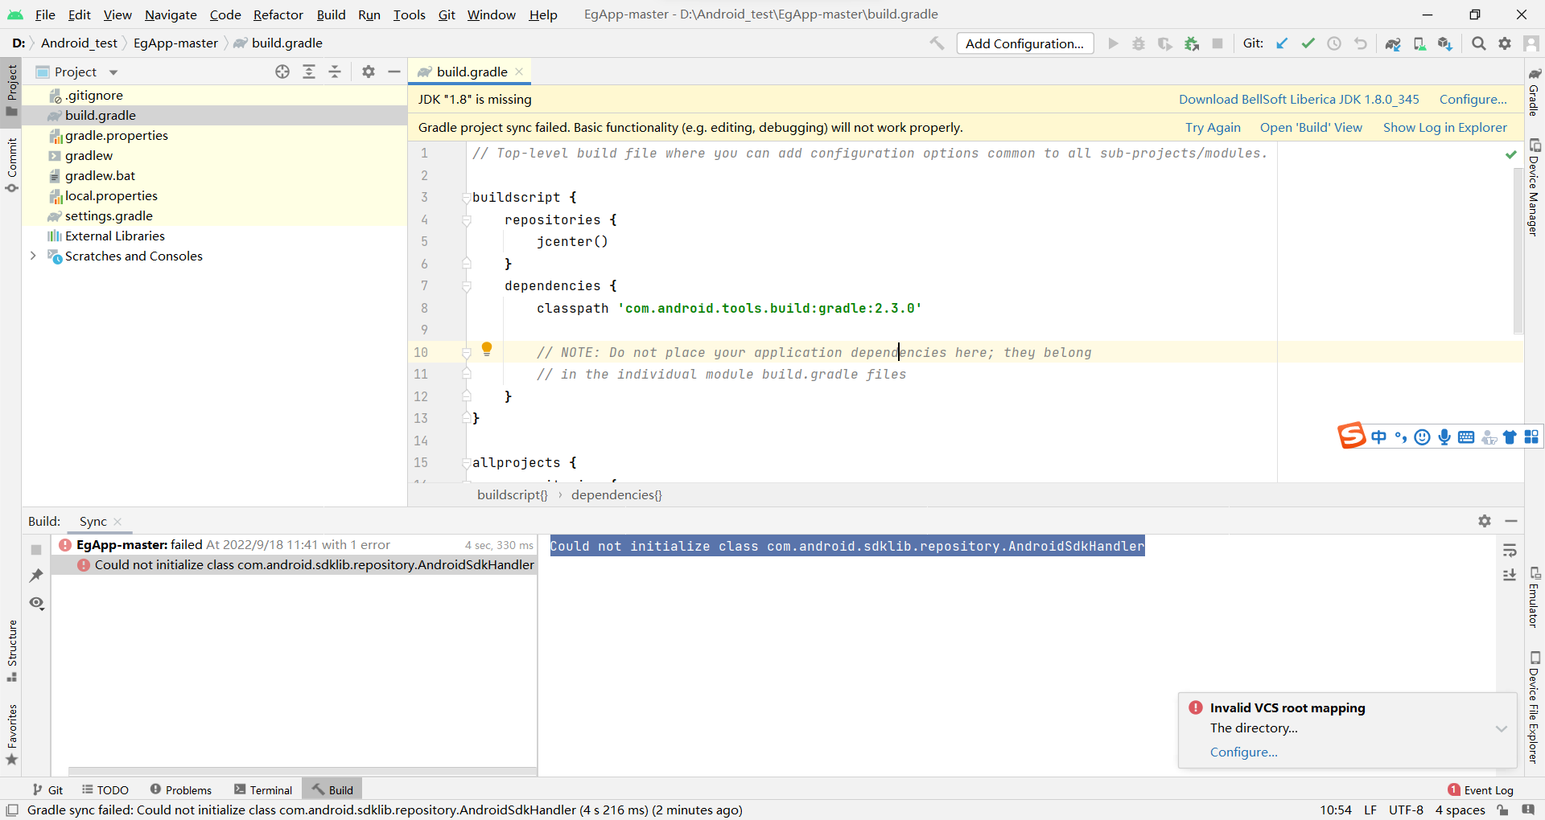
Task: Click the Search Everywhere magnifier icon
Action: [x=1479, y=43]
